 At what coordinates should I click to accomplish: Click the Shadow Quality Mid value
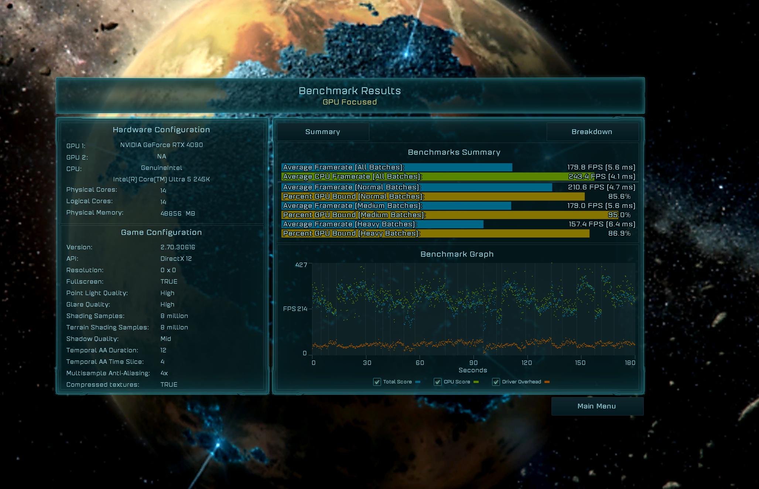[x=166, y=339]
